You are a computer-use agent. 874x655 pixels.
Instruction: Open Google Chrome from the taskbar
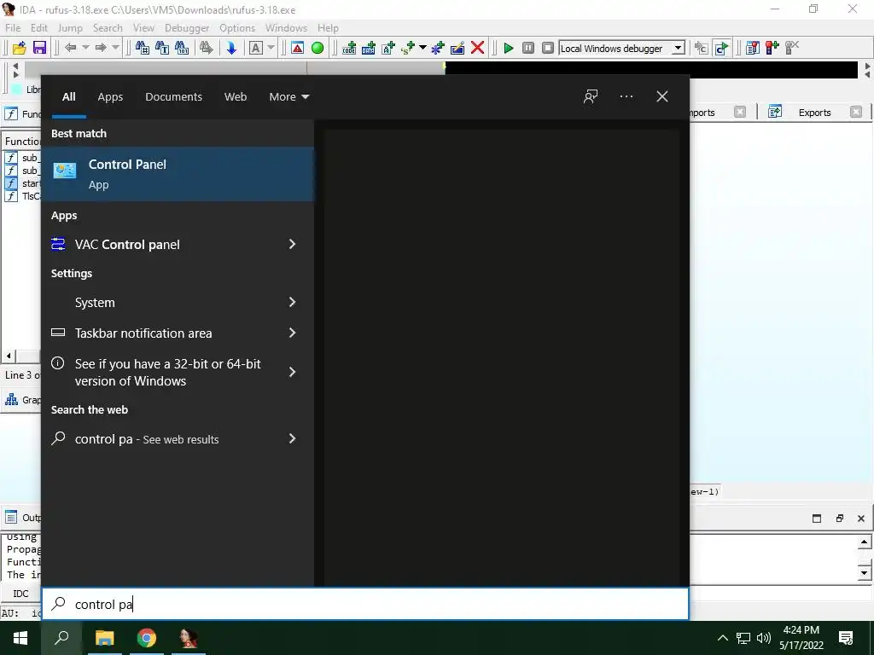pos(147,638)
